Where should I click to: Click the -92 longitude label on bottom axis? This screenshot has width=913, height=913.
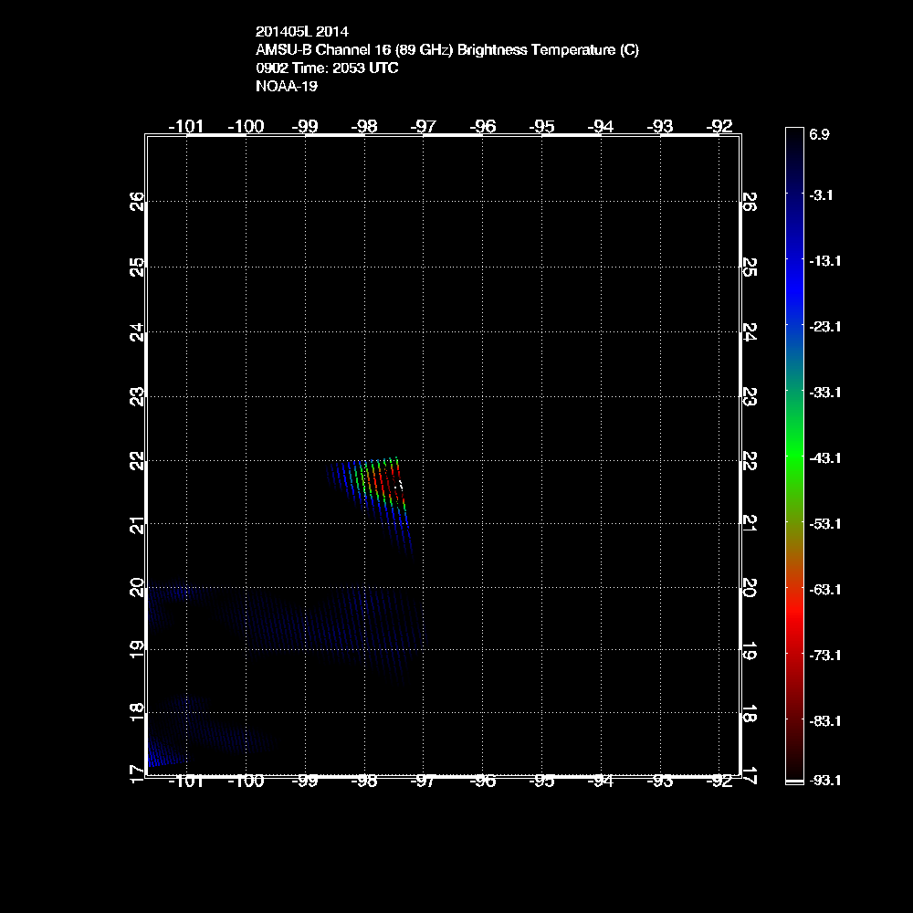click(x=720, y=782)
